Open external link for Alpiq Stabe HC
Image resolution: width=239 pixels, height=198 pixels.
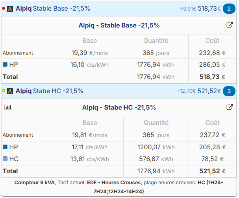[x=230, y=107]
